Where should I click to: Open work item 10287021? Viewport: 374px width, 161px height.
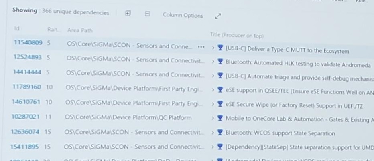(26, 117)
